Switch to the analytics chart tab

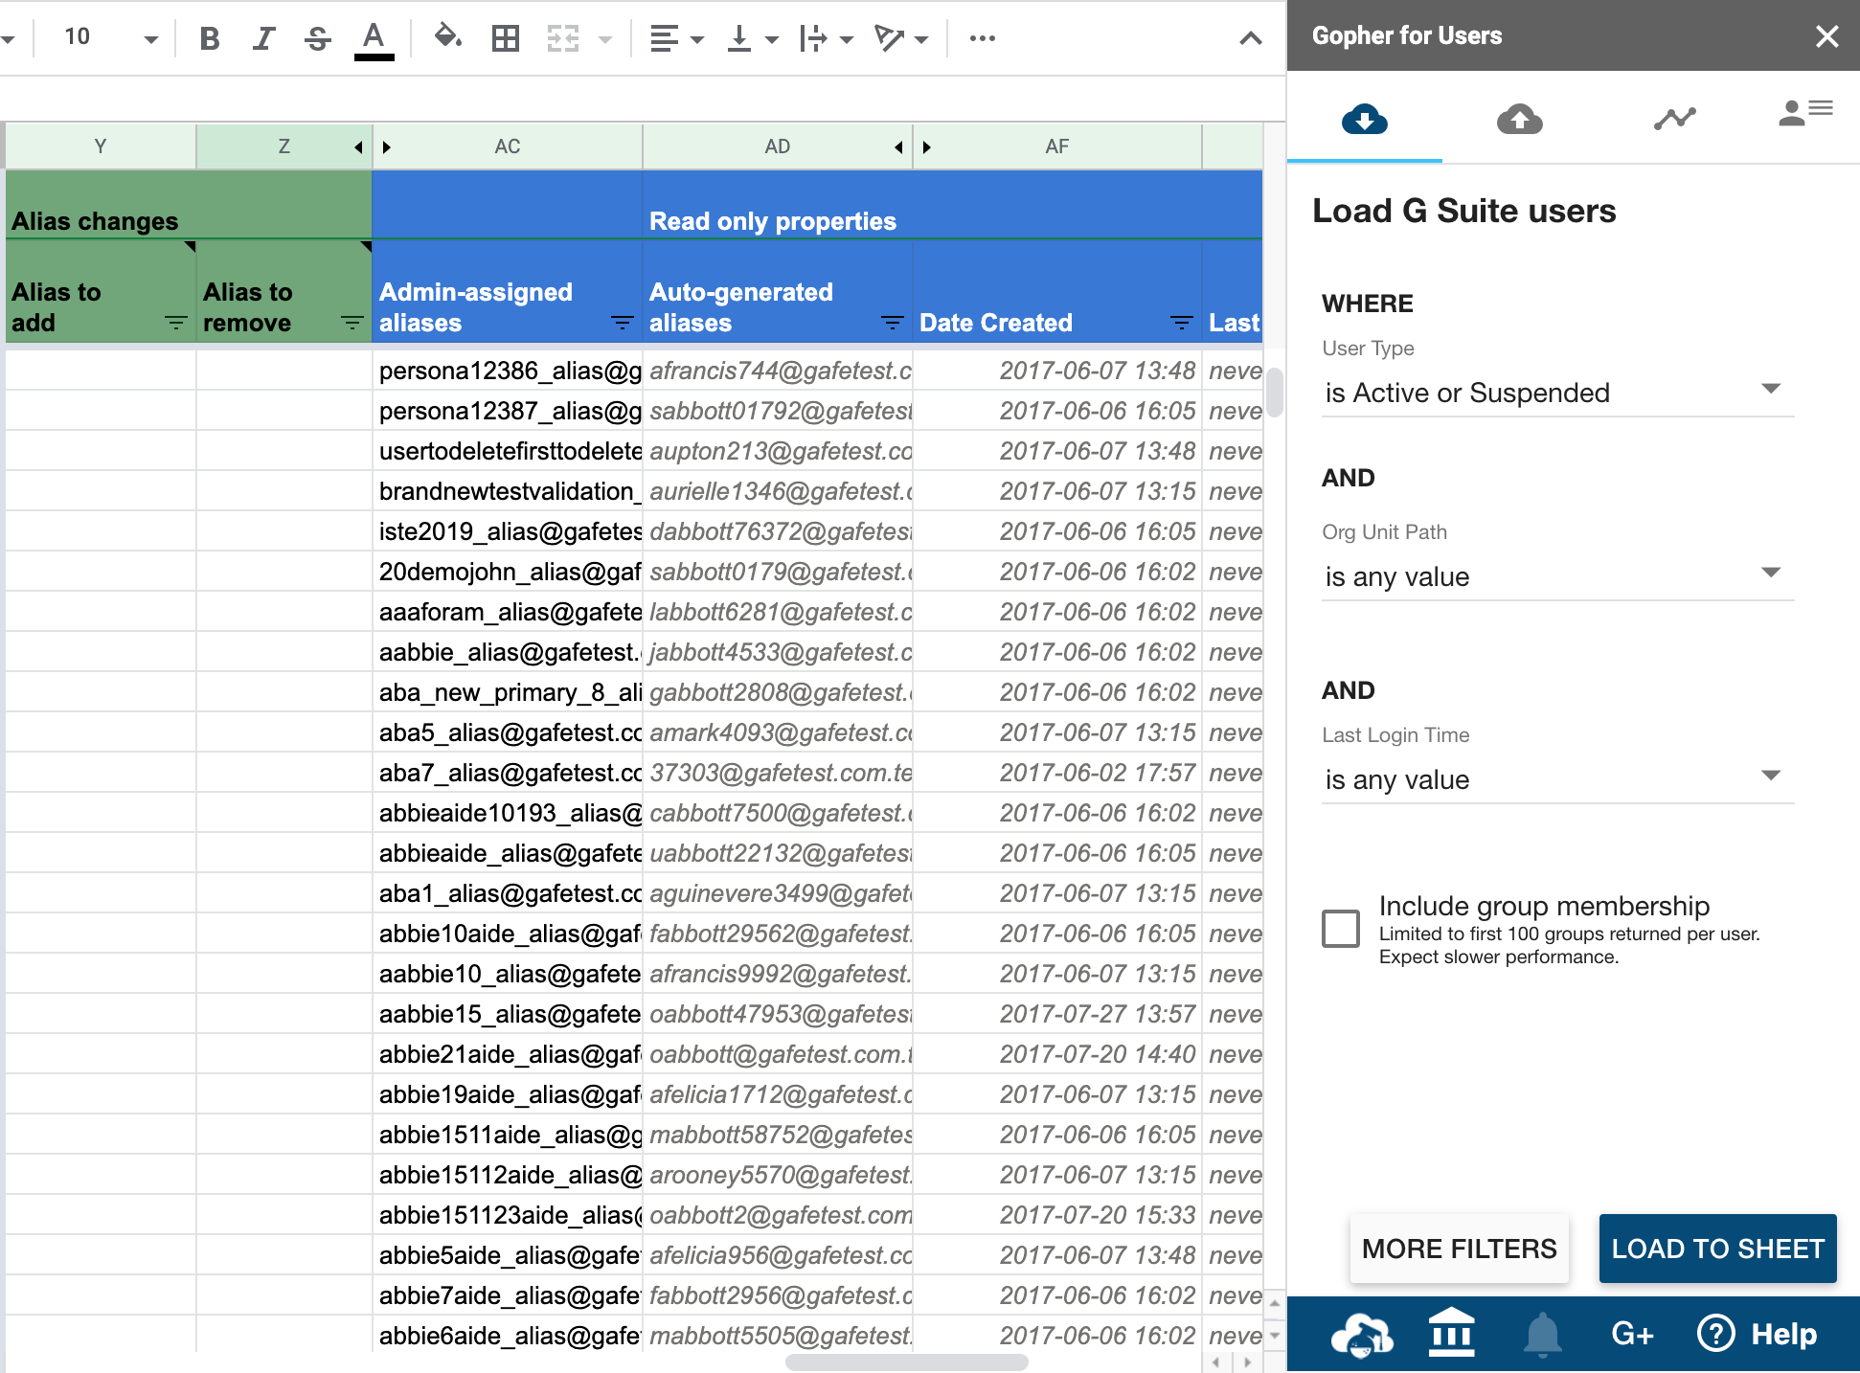point(1674,119)
